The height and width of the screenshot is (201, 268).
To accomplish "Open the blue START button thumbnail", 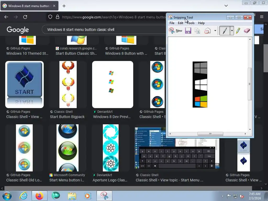I will tap(24, 85).
